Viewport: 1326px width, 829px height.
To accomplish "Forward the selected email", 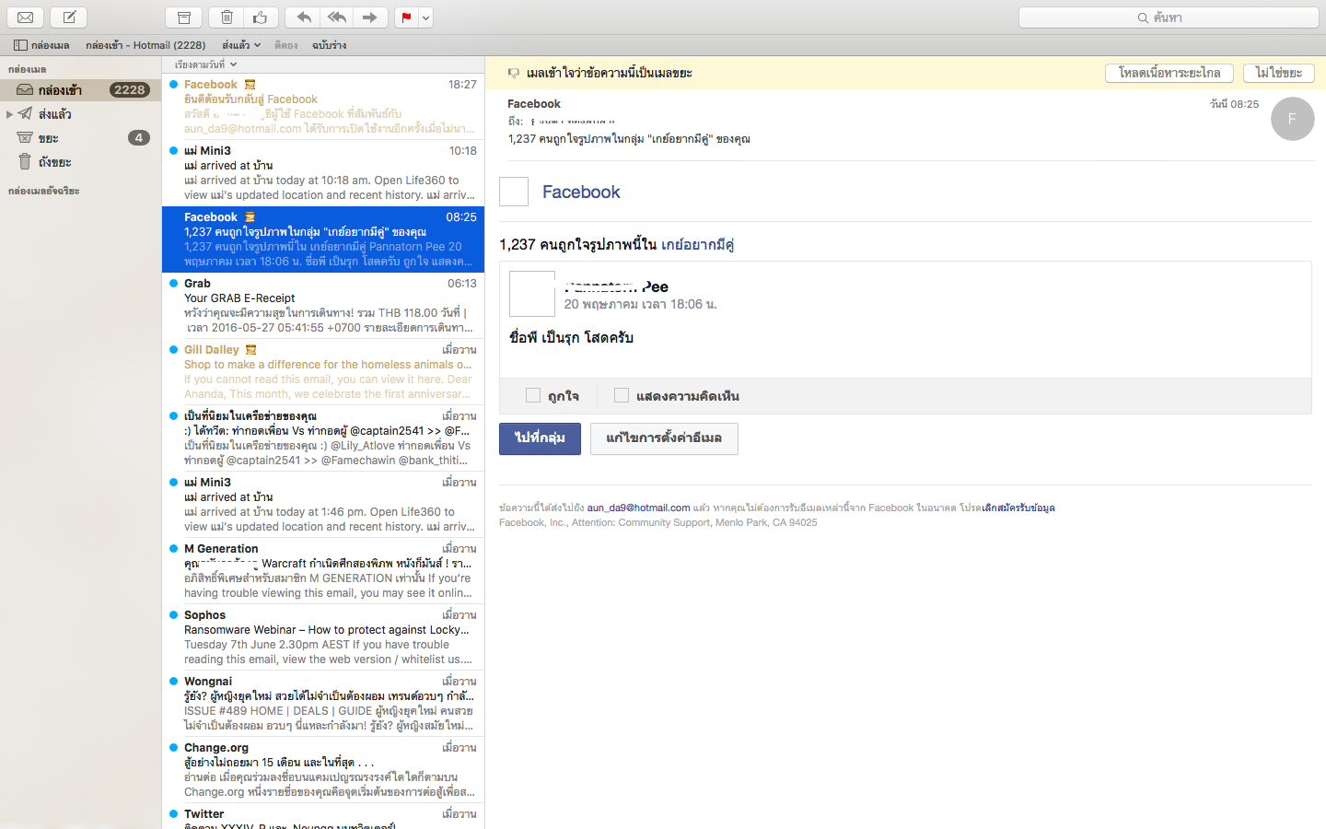I will pyautogui.click(x=370, y=17).
